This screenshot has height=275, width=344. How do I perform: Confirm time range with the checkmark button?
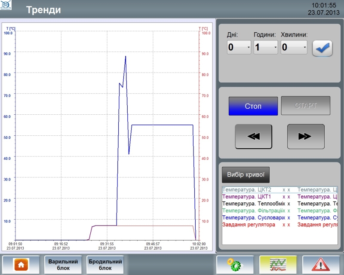coord(322,48)
